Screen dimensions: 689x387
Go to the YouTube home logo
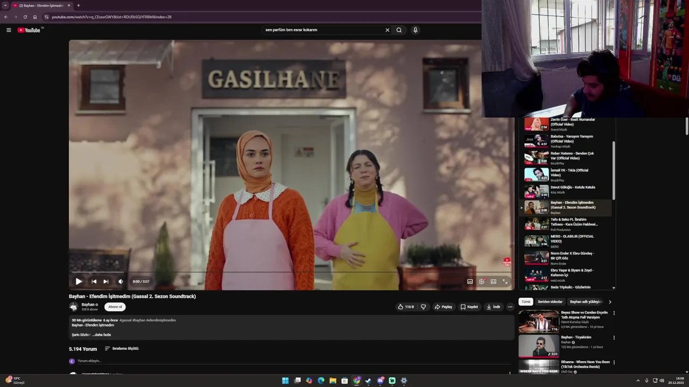coord(29,30)
